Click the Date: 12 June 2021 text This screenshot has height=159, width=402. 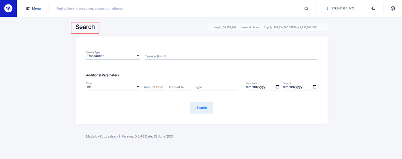[x=159, y=136]
